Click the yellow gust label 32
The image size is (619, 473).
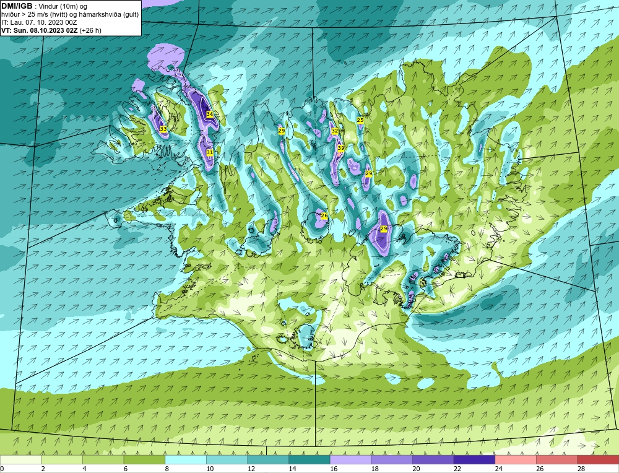coord(335,131)
